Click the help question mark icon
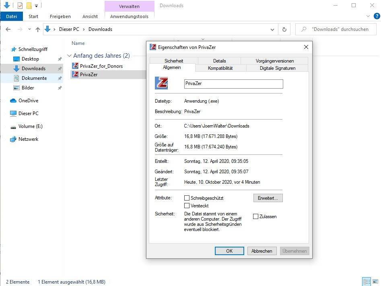Screen dimensions: 381x286 tap(377, 16)
